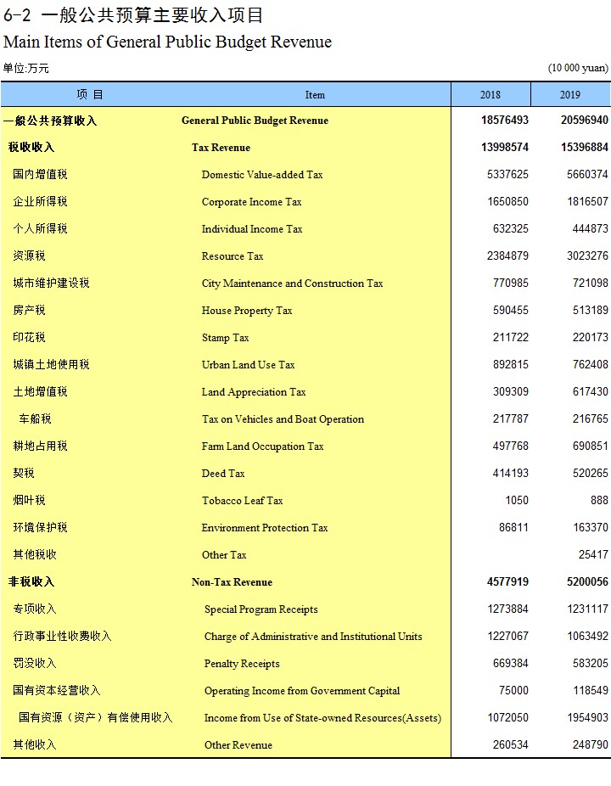Viewport: 611px width, 786px height.
Task: Click 'Corporate Income Tax' label
Action: click(x=252, y=202)
